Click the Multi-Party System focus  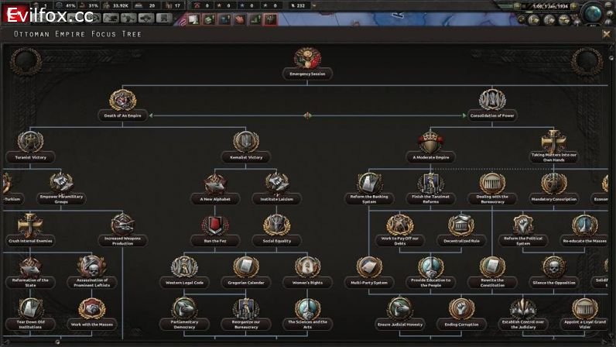[369, 268]
